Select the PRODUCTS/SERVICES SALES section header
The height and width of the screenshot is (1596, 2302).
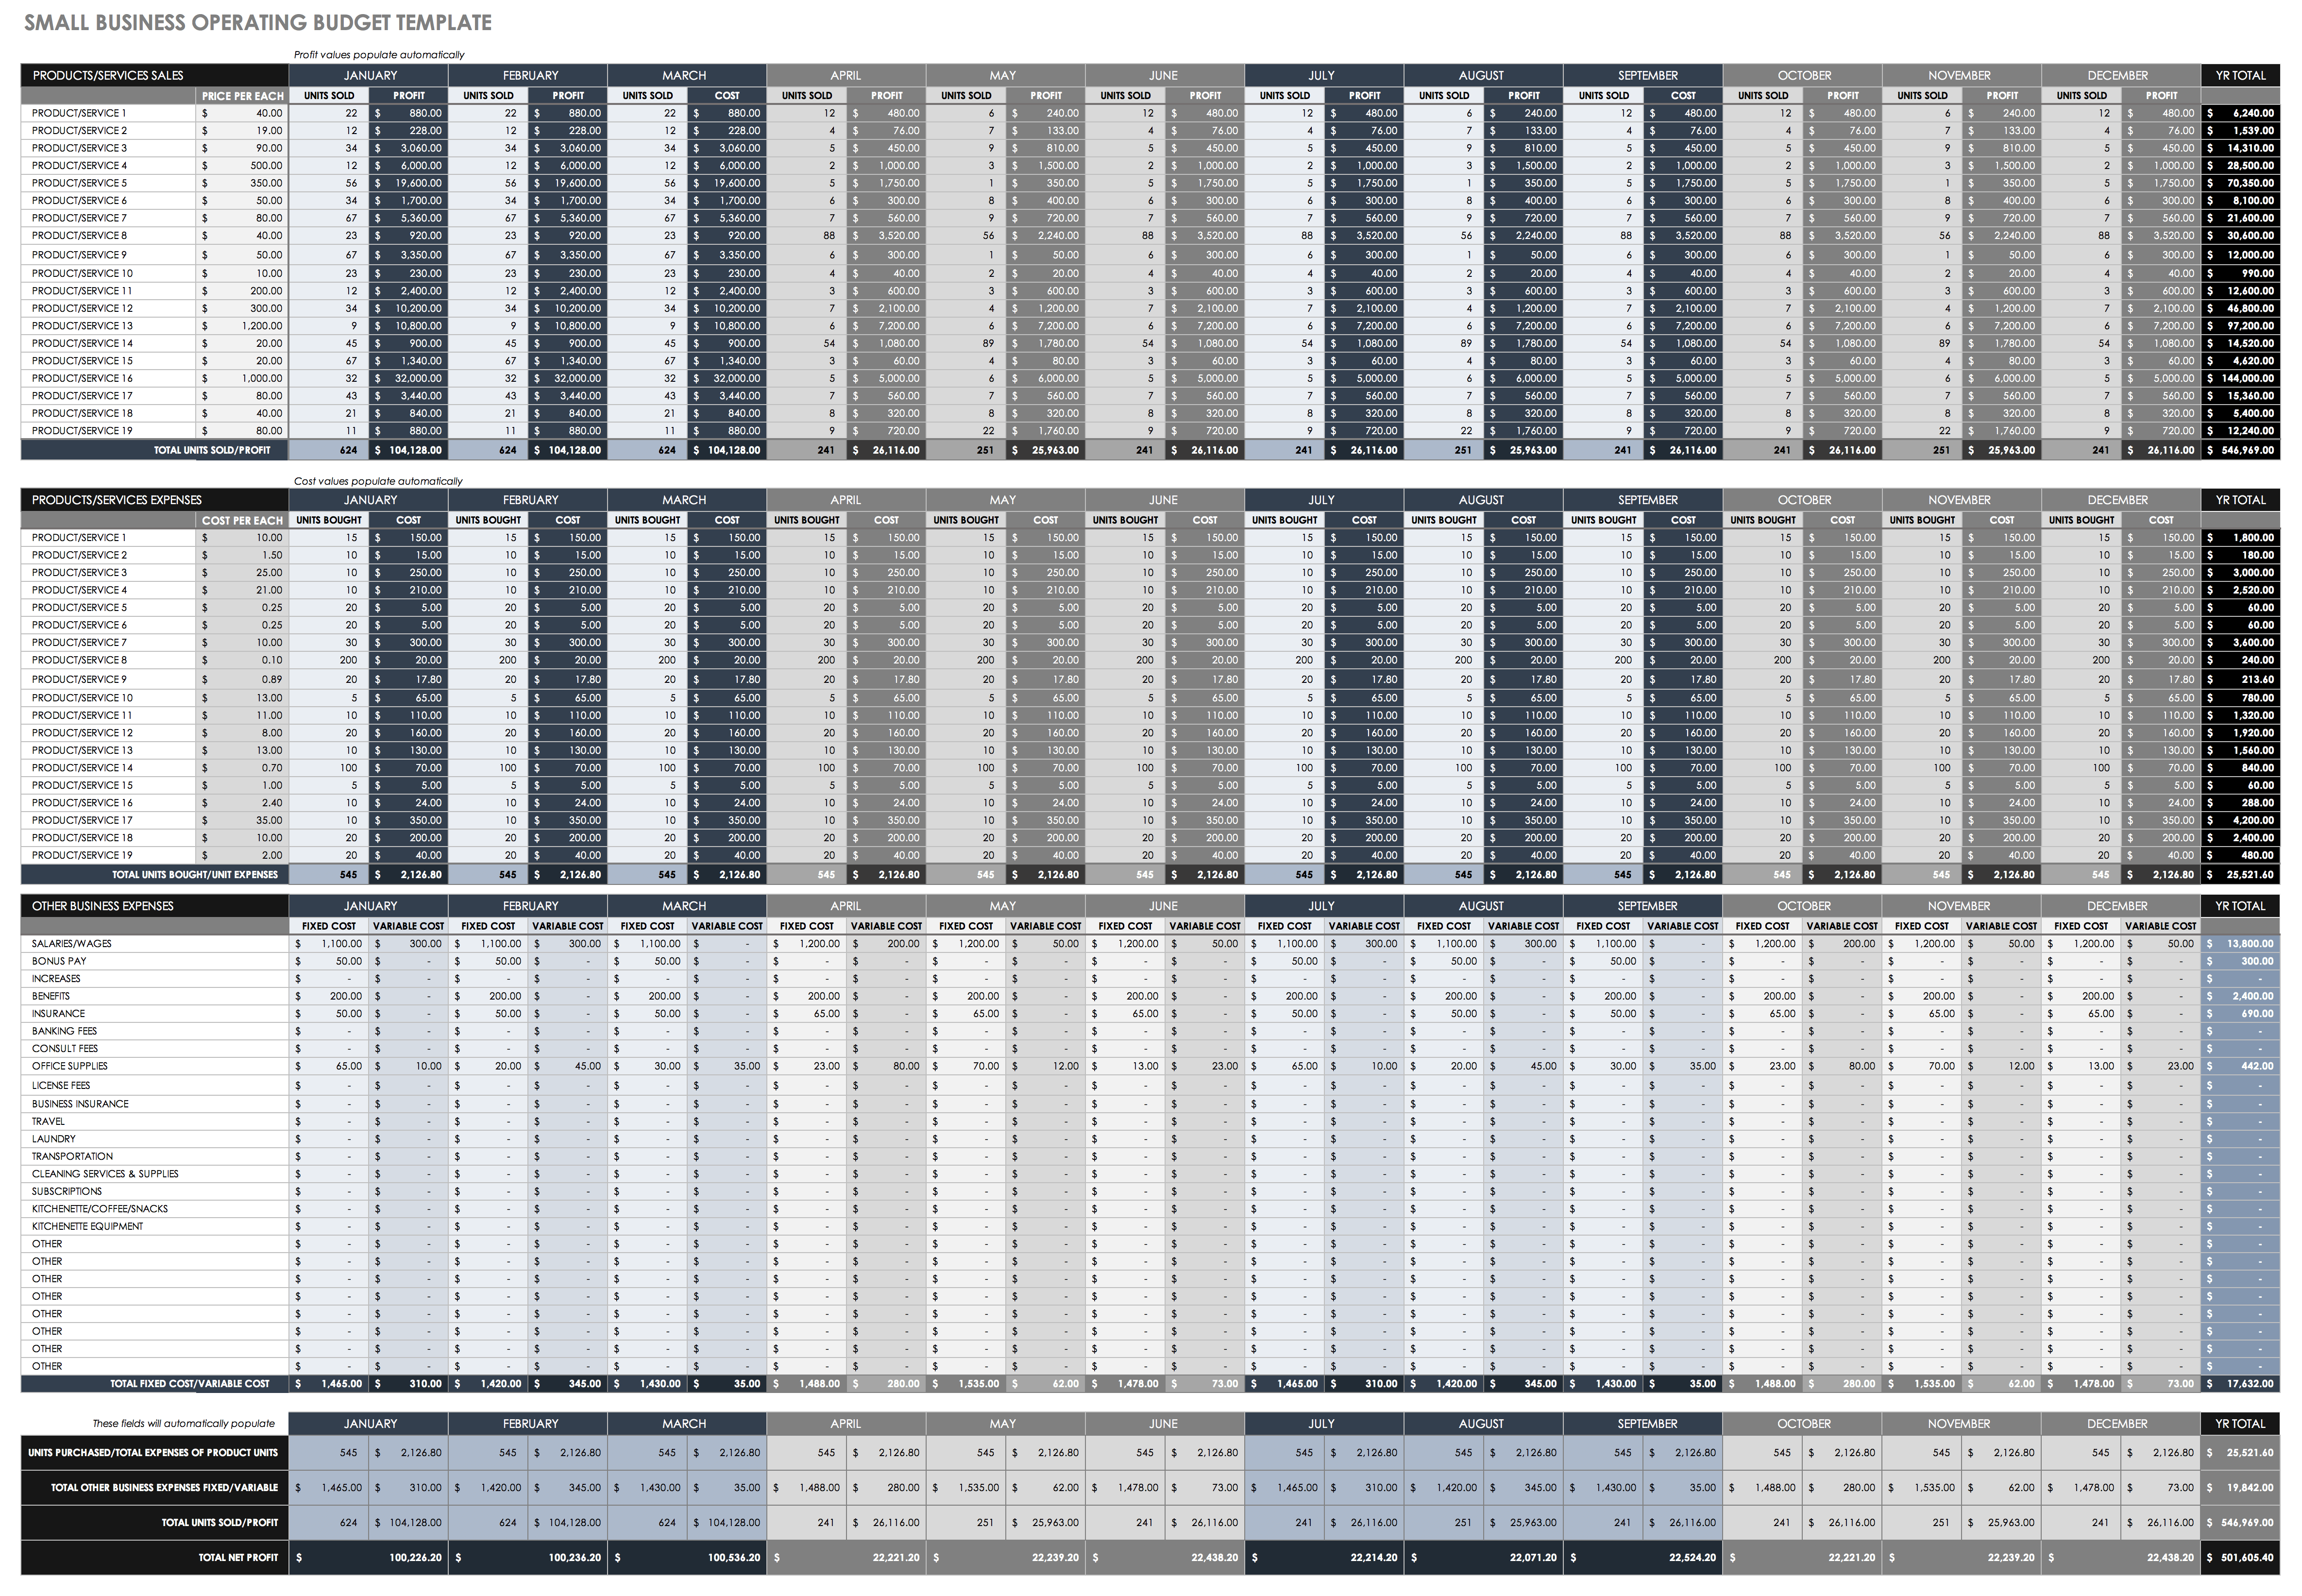[x=155, y=75]
